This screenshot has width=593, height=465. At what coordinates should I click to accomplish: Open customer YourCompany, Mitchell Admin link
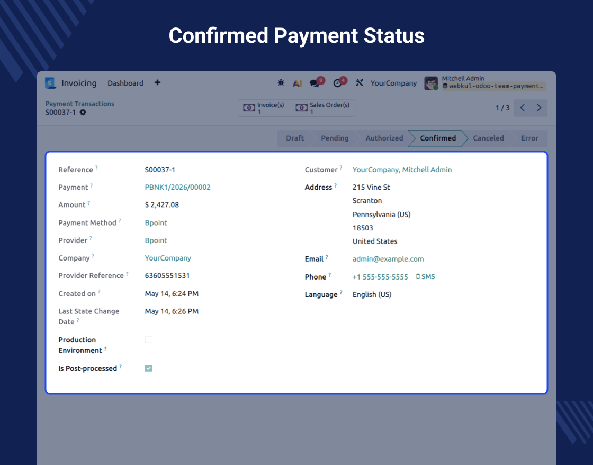(402, 170)
